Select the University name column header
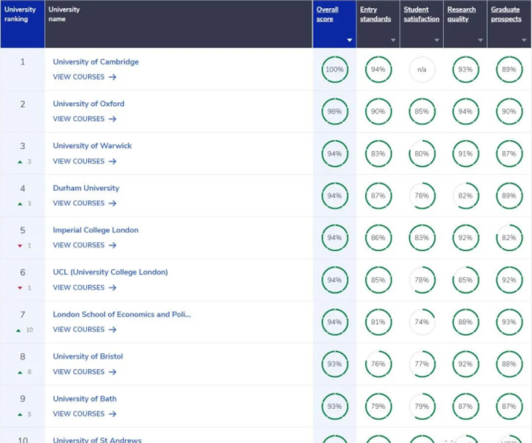This screenshot has height=443, width=532. [64, 14]
